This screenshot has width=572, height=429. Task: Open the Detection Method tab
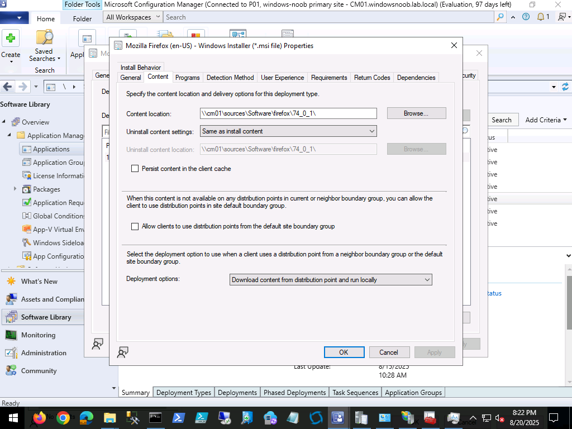230,77
